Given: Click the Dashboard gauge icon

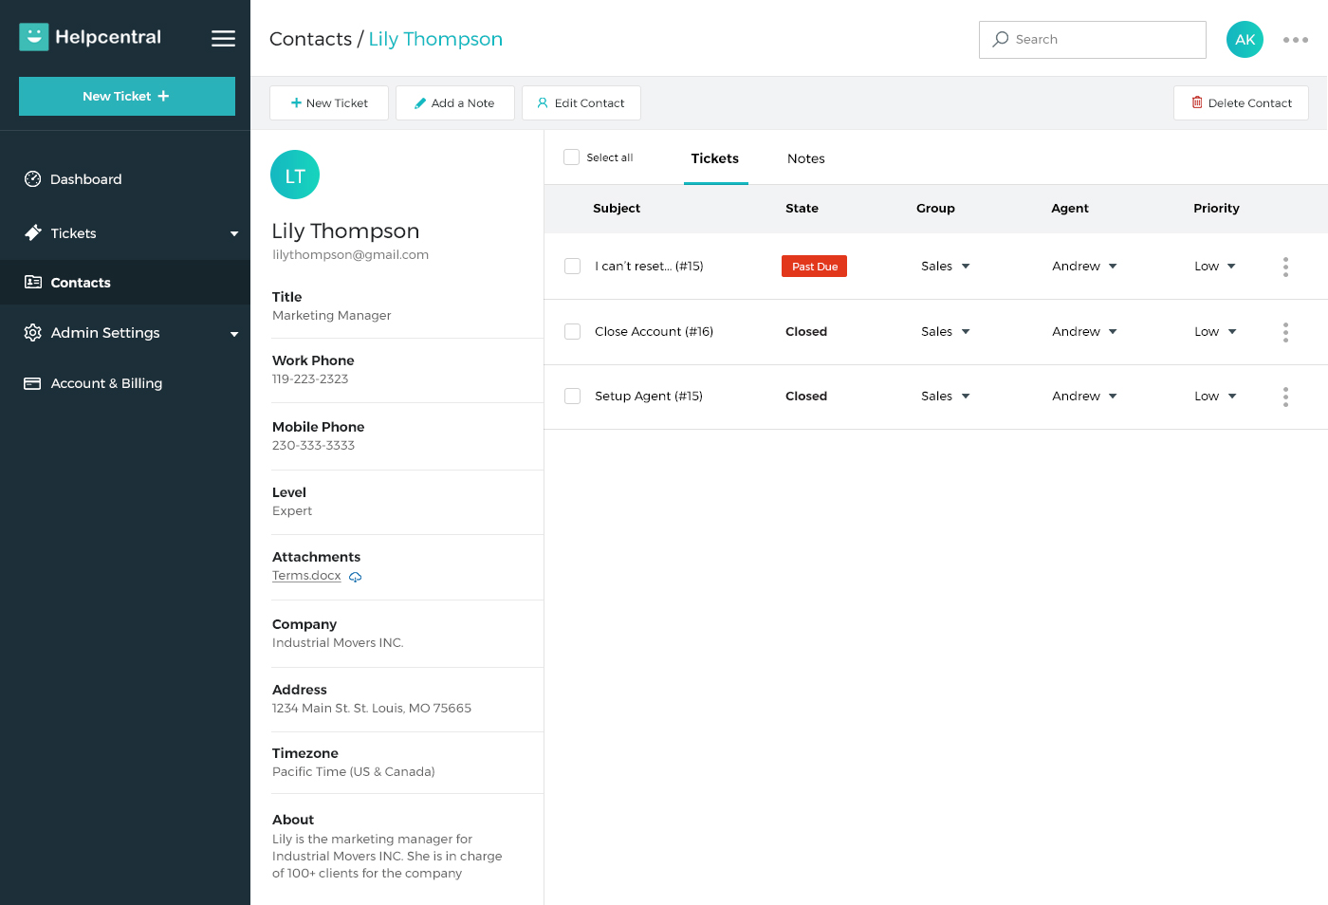Looking at the screenshot, I should tap(33, 179).
